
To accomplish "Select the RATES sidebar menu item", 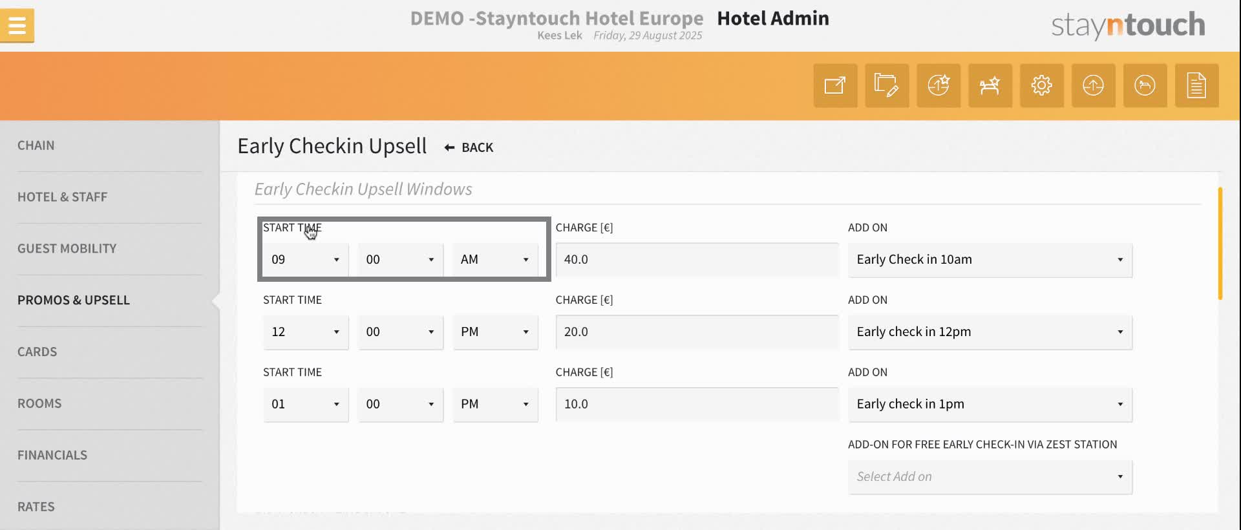I will click(36, 507).
